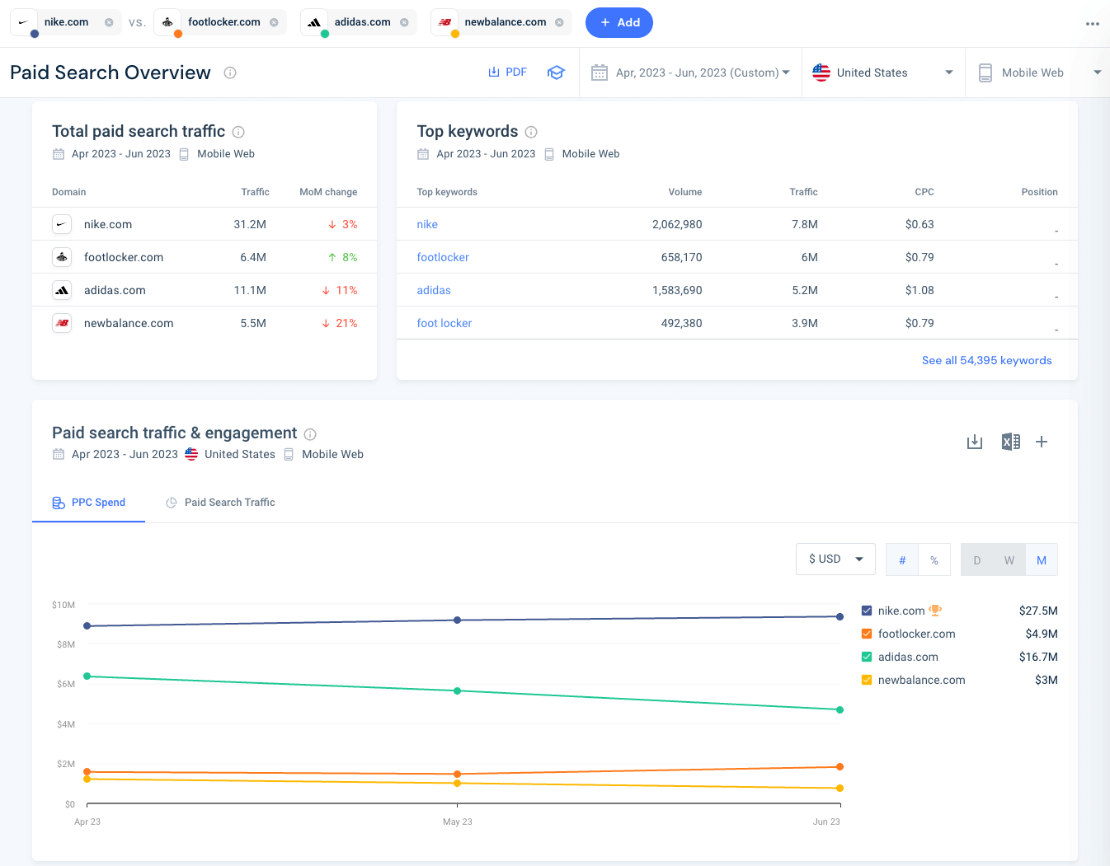
Task: Remove newbalance.com from the comparison
Action: pyautogui.click(x=559, y=22)
